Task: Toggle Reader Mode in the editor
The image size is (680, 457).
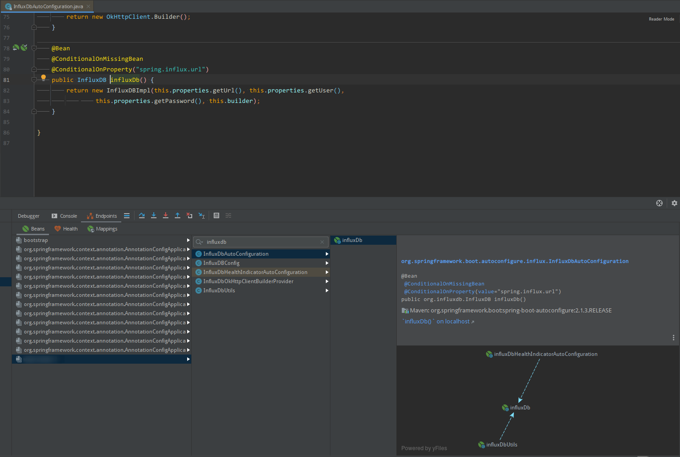Action: pyautogui.click(x=661, y=19)
